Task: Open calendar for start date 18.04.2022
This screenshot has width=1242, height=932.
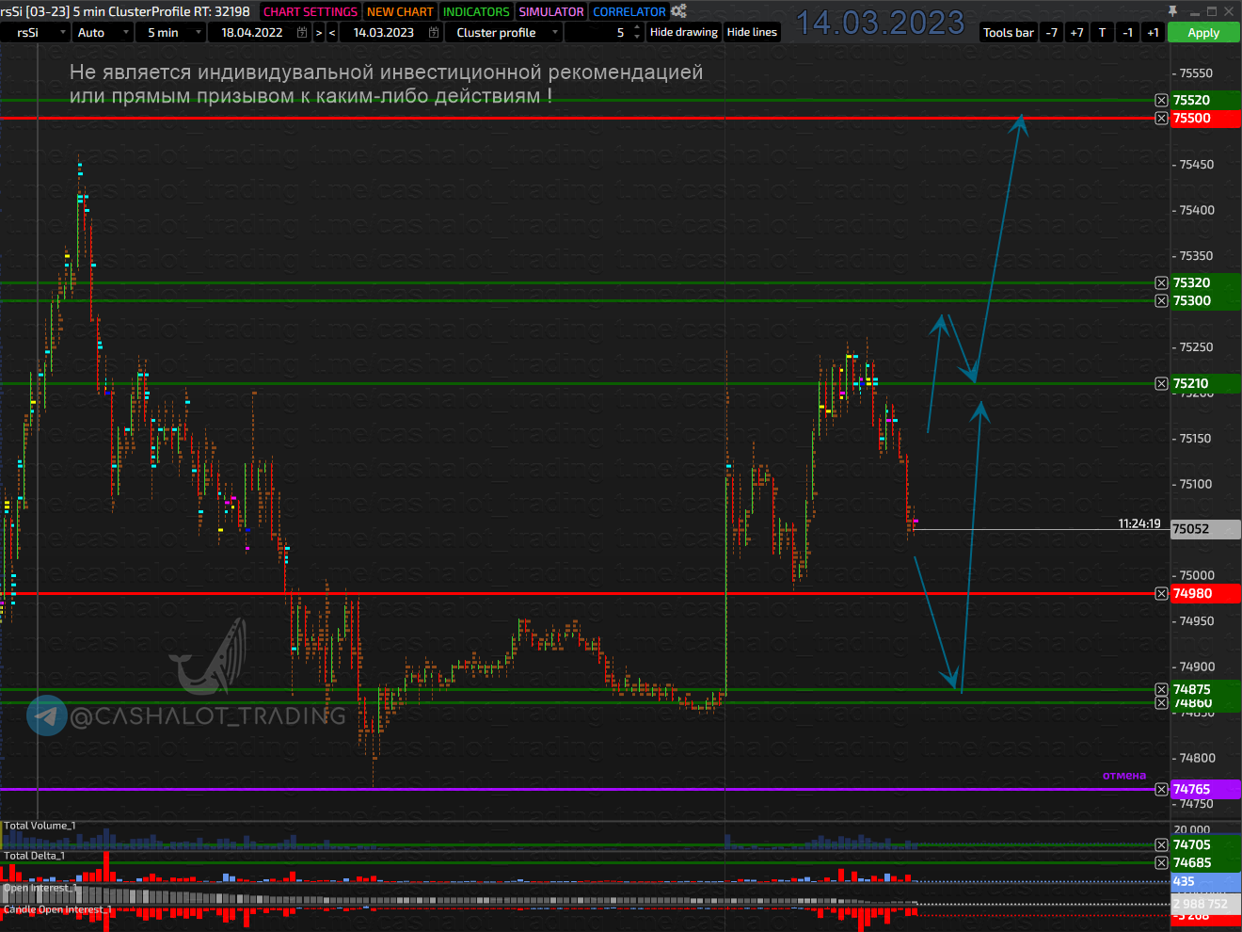Action: [x=302, y=32]
